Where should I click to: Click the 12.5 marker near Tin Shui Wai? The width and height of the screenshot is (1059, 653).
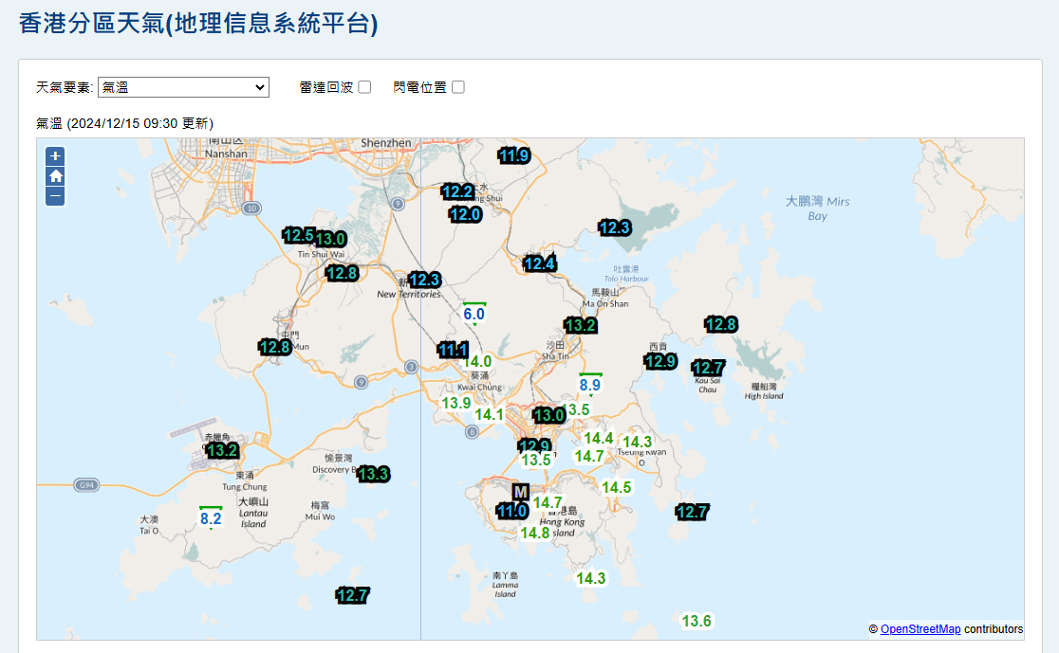click(298, 235)
